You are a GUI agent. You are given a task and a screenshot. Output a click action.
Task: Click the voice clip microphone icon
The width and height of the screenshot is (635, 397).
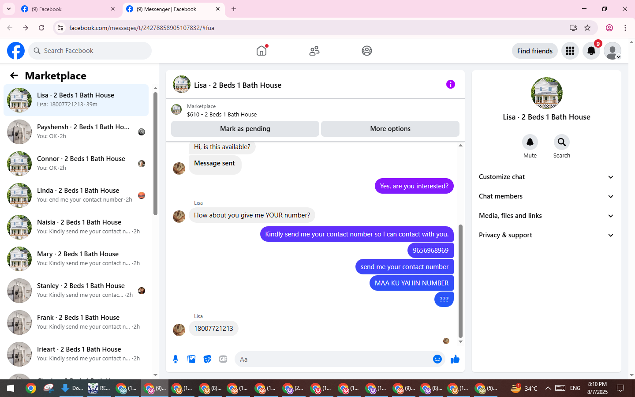(176, 359)
